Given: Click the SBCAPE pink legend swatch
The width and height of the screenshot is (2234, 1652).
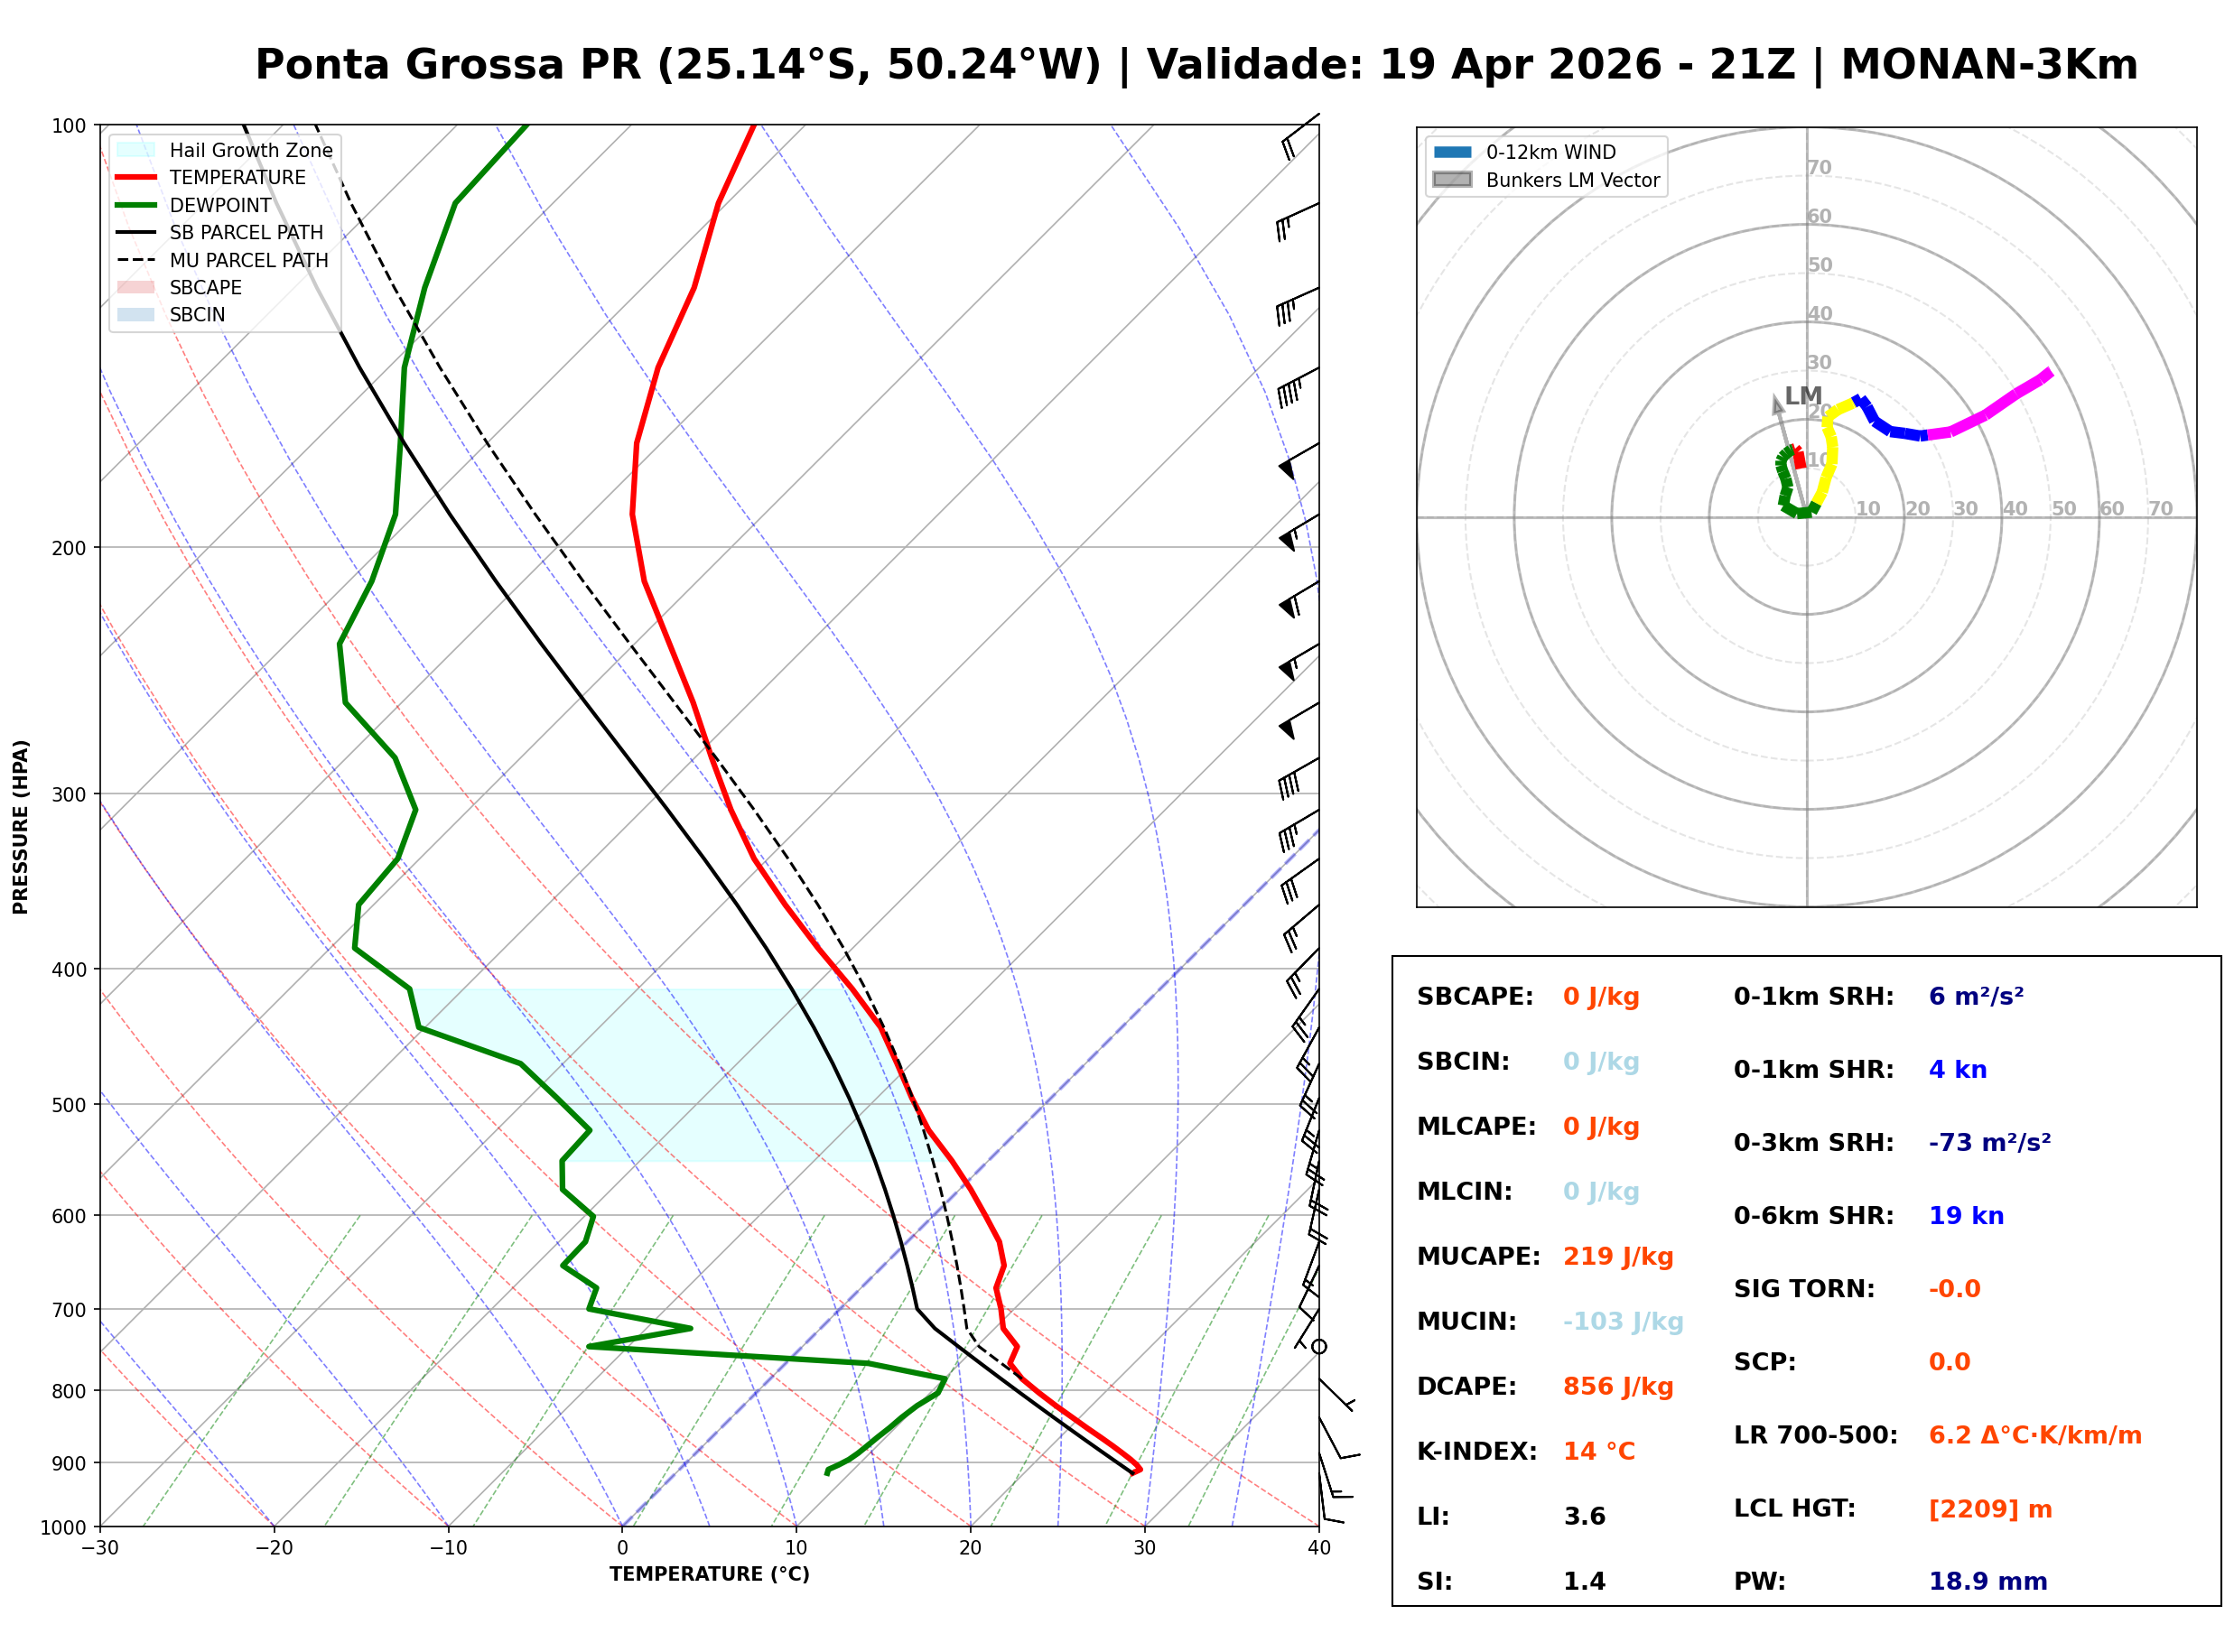Looking at the screenshot, I should [136, 288].
